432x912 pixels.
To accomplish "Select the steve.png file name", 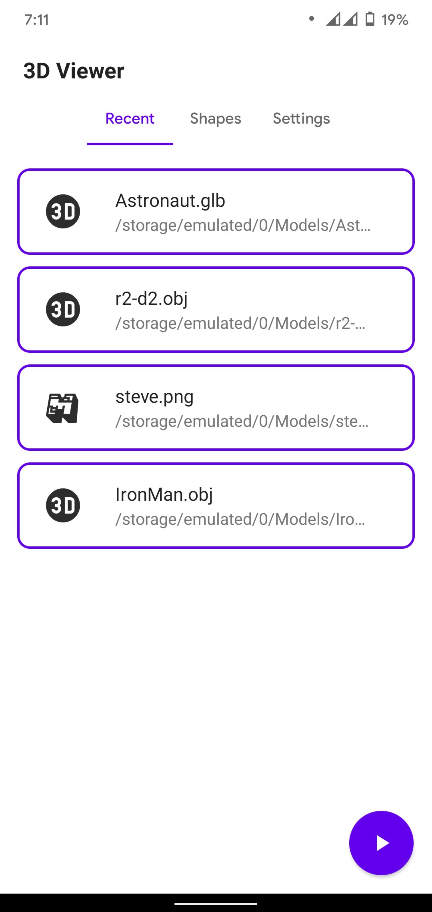I will 154,397.
